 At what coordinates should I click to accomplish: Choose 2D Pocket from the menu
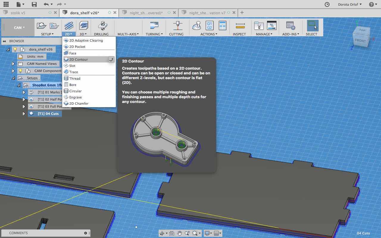pos(77,47)
